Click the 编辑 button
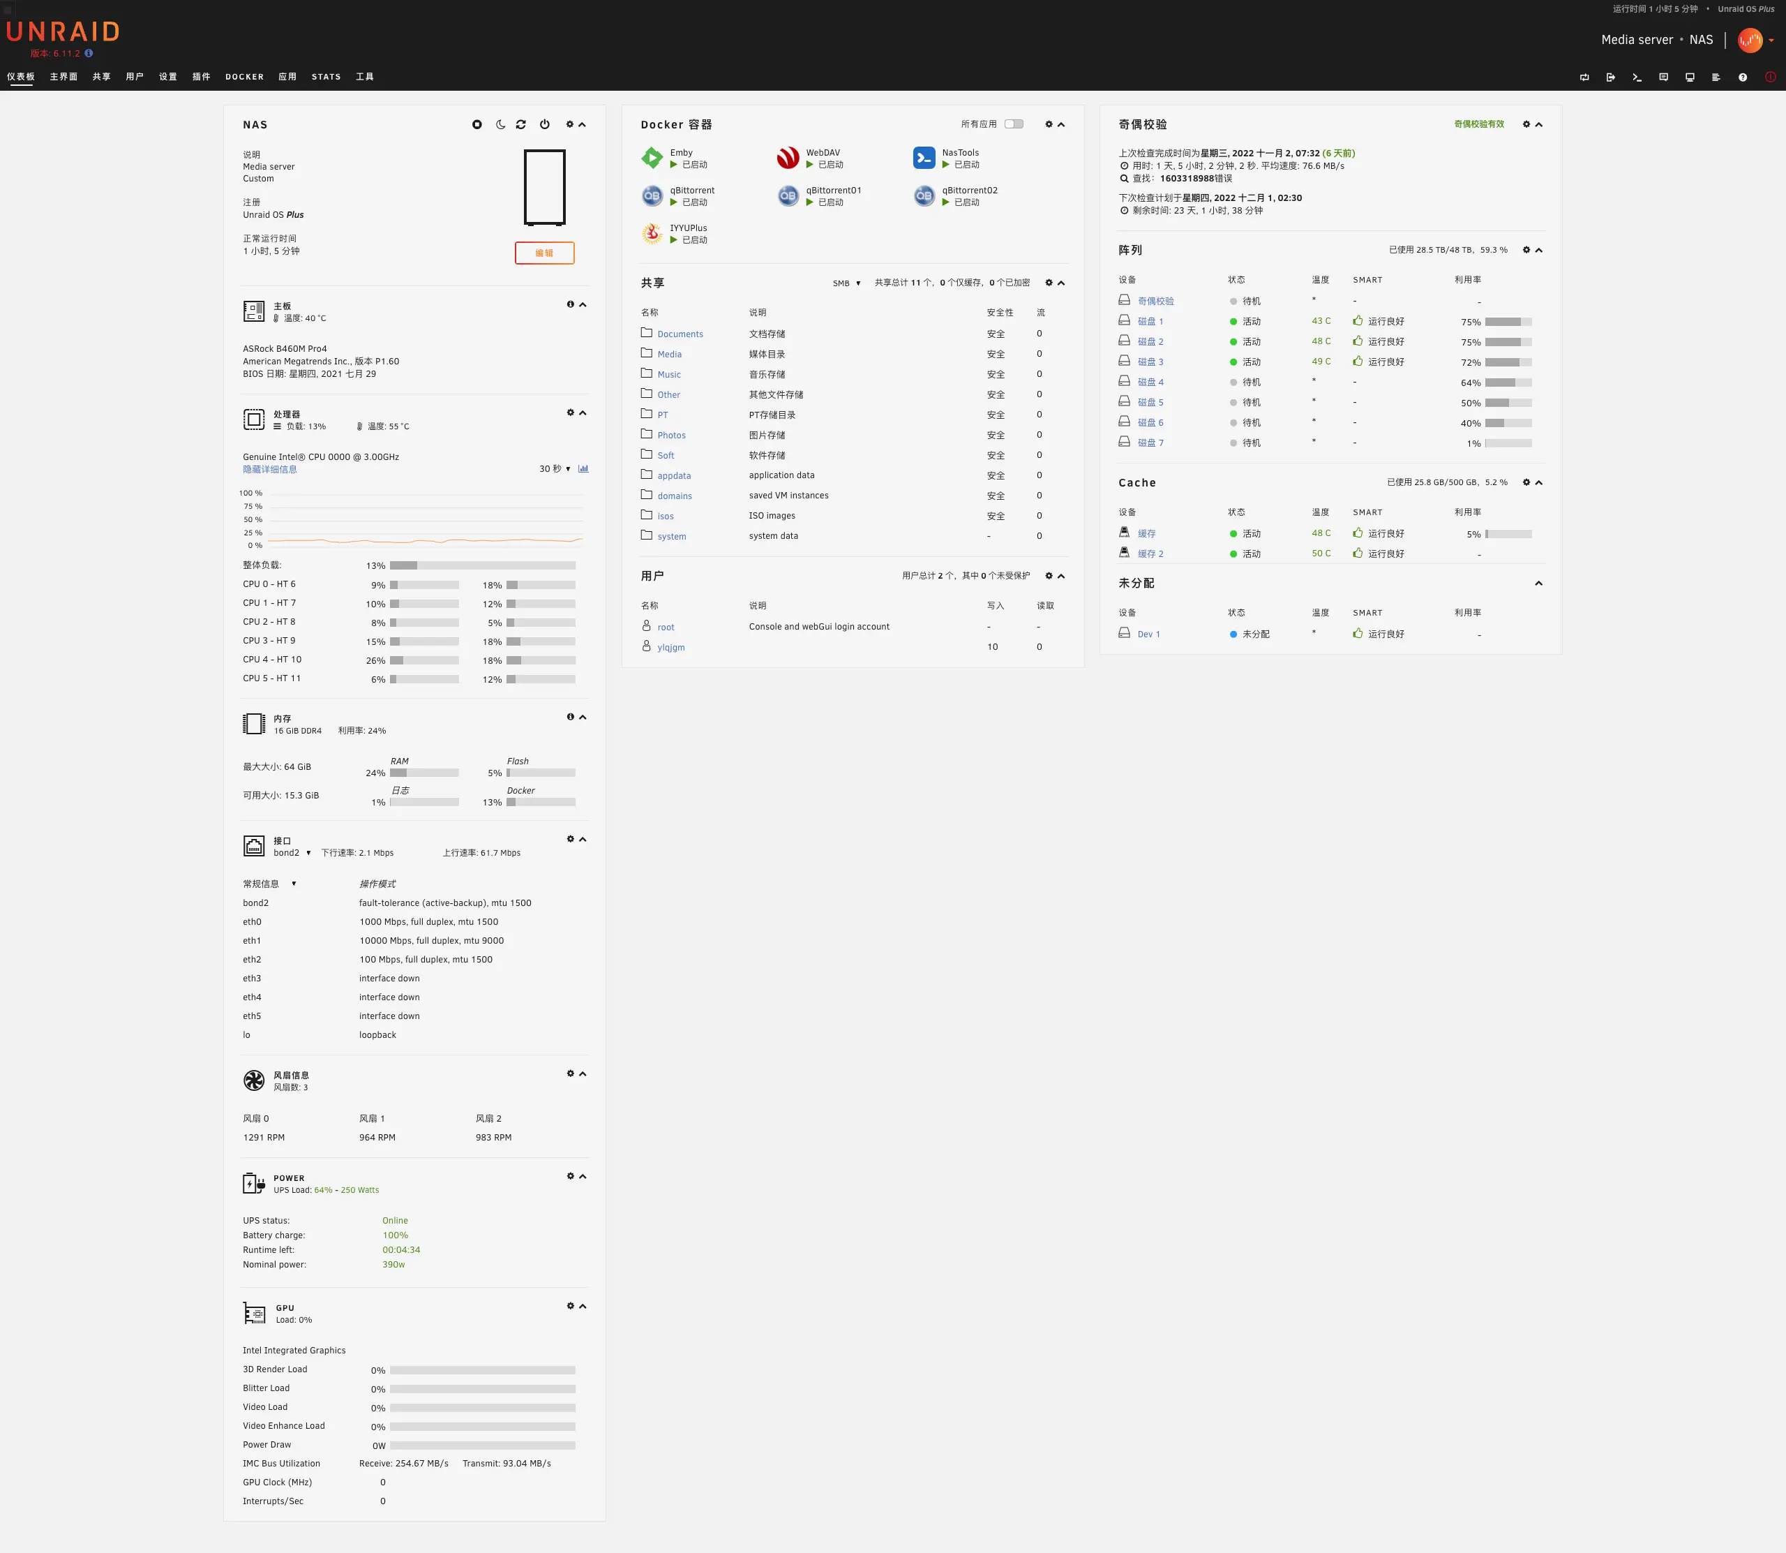1786x1553 pixels. 544,253
